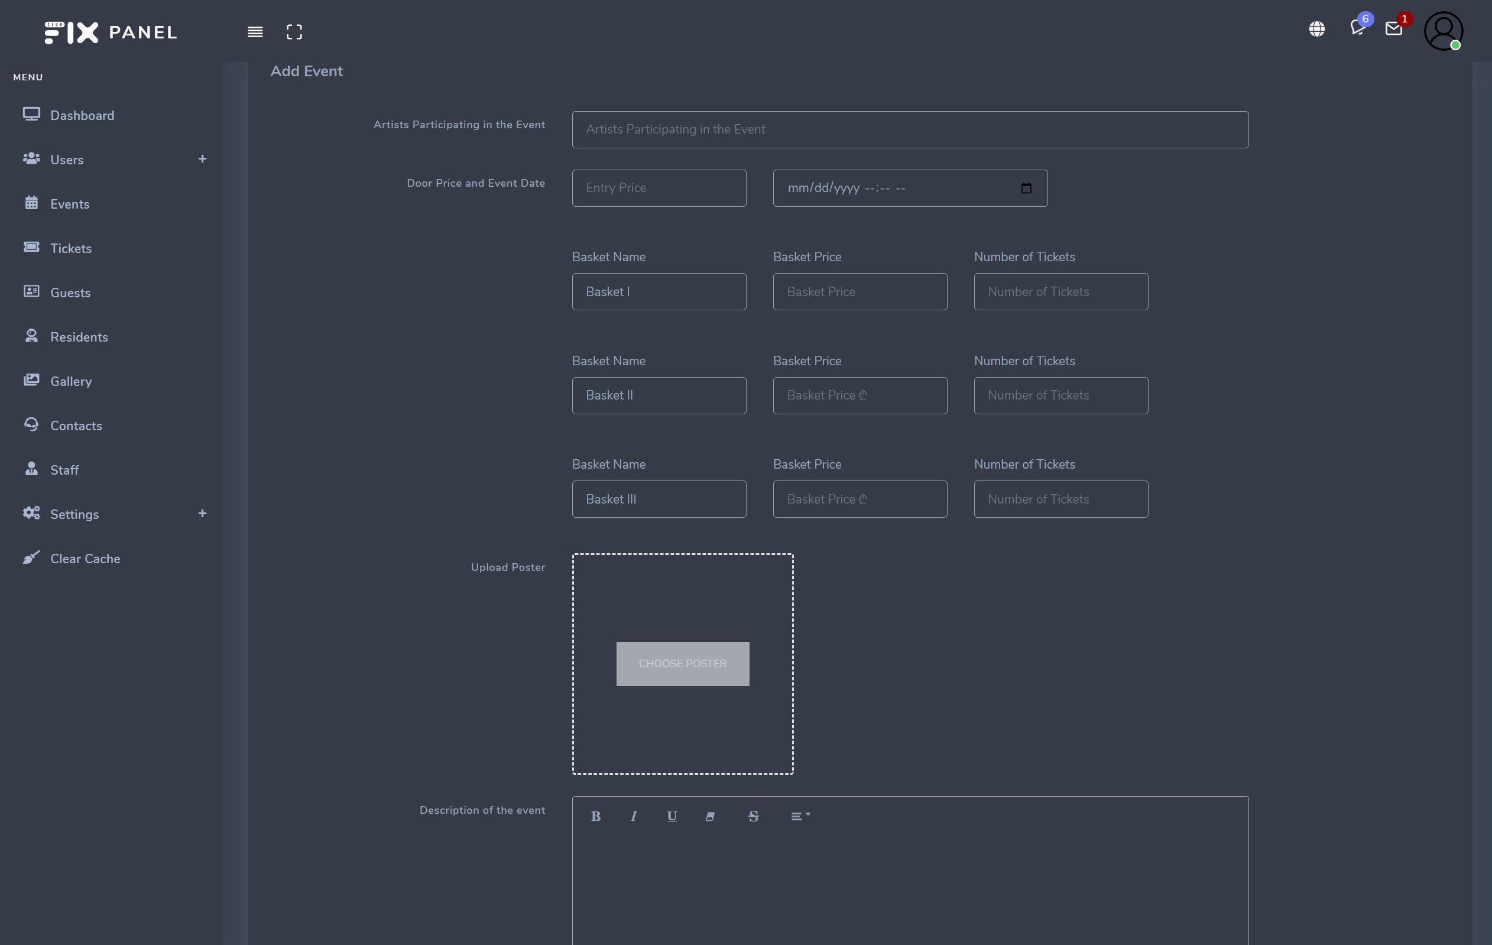
Task: Expand the Settings submenu plus
Action: coord(202,514)
